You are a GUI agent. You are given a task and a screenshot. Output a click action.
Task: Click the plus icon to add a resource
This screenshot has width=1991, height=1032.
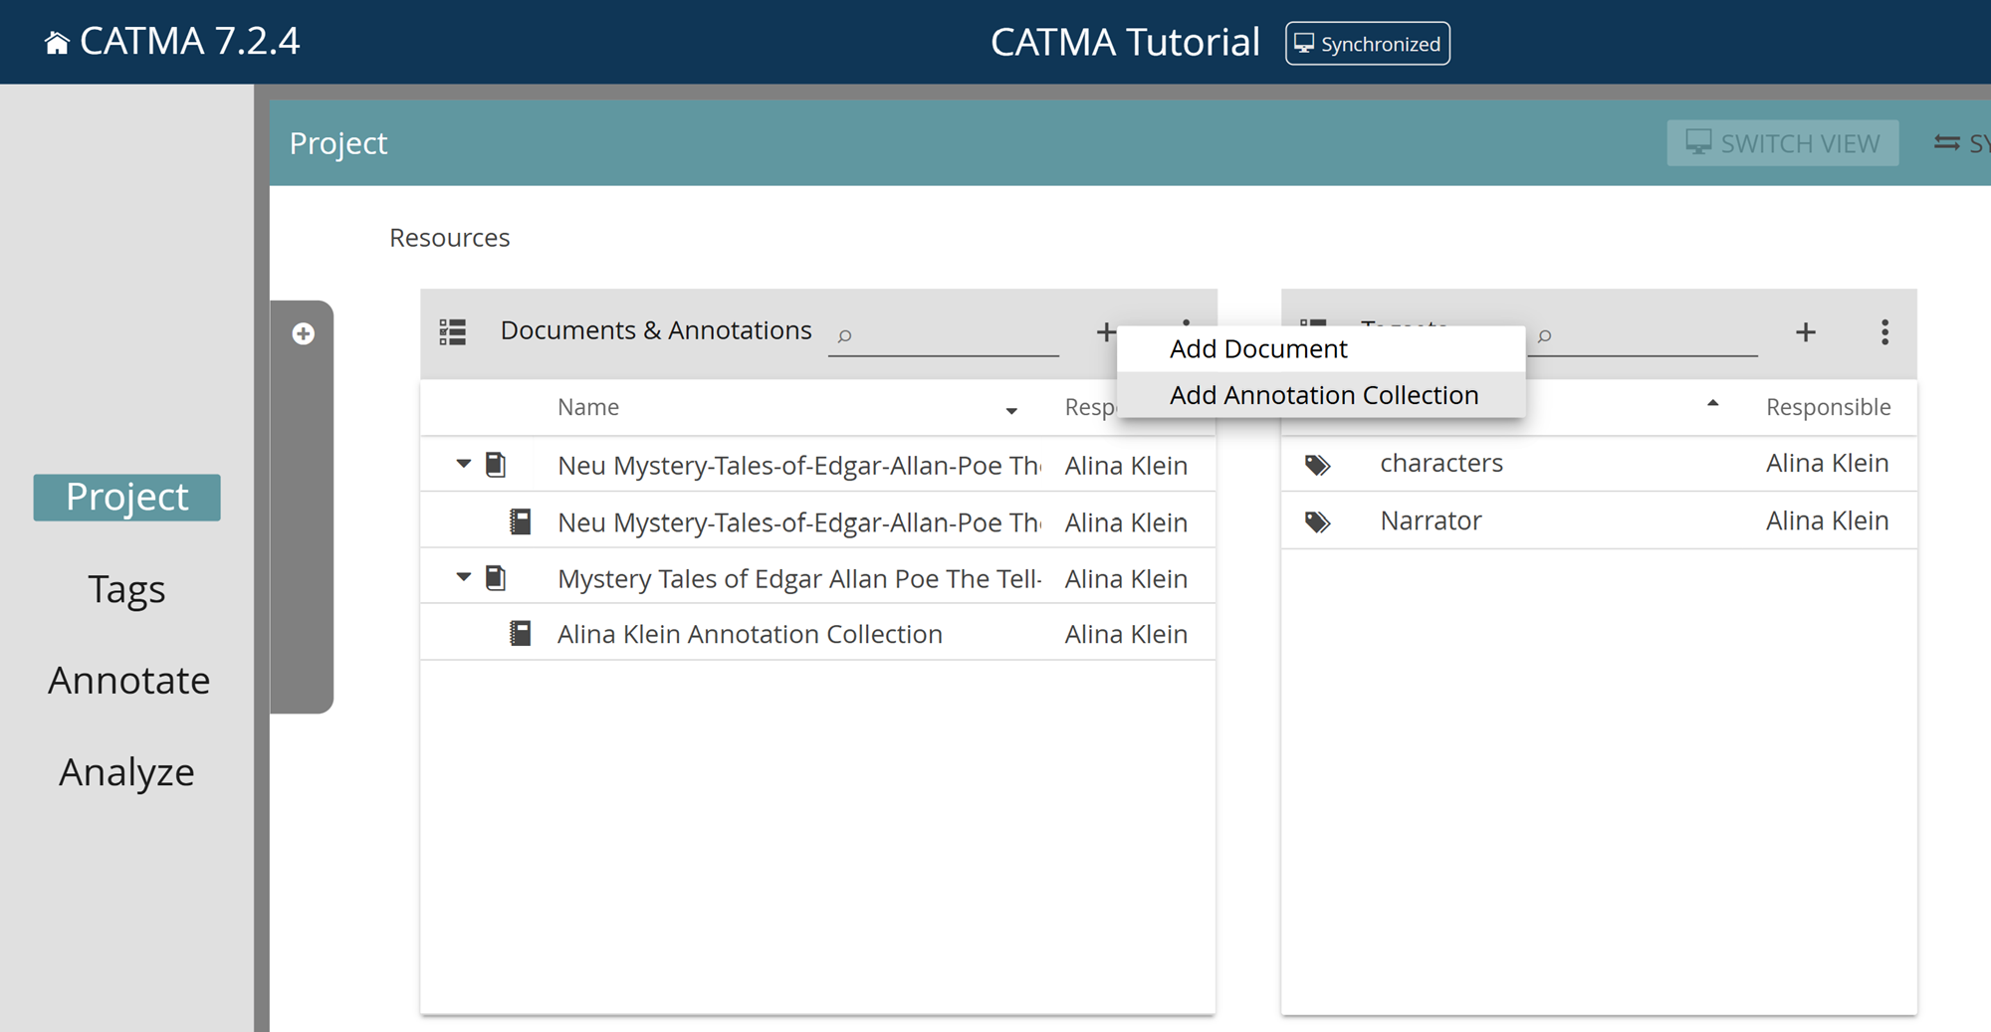point(1105,331)
